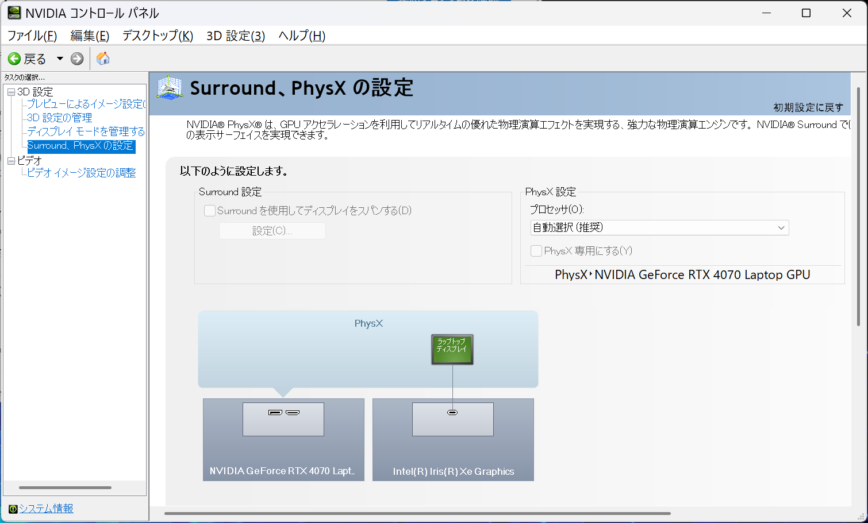The width and height of the screenshot is (868, 523).
Task: Click the task pane horizontal scrollbar
Action: point(65,487)
